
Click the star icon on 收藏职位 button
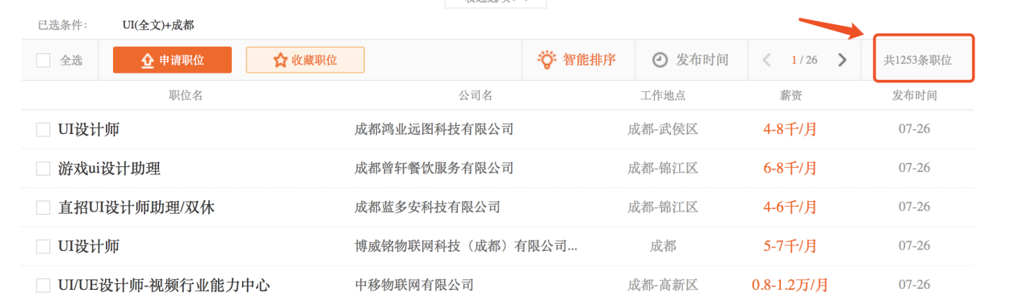point(280,61)
